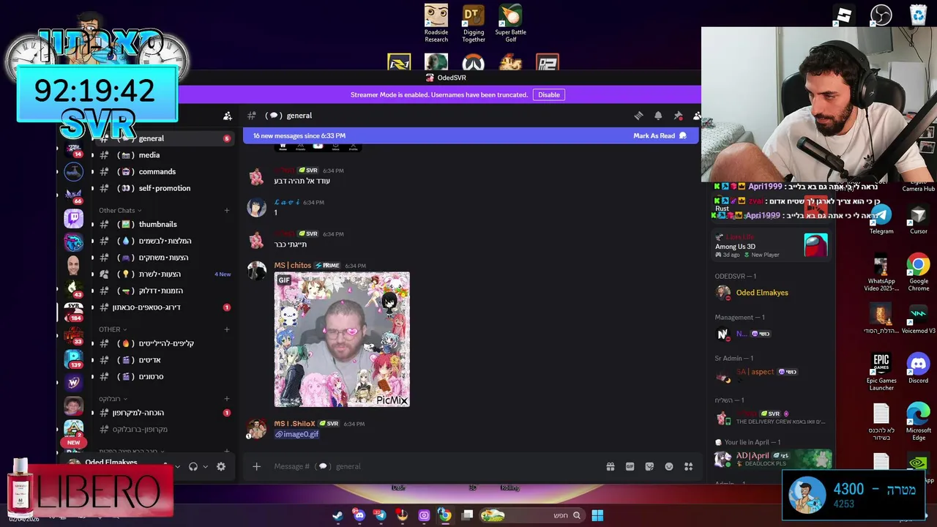Collapse the רובלוקס channel category
The image size is (937, 527).
point(113,399)
